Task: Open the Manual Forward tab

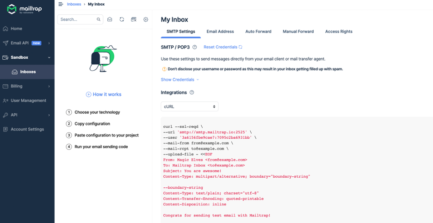Action: click(x=298, y=31)
